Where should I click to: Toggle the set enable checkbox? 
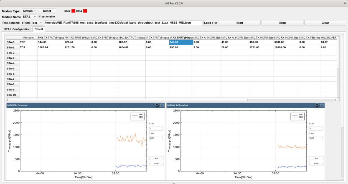[39, 17]
